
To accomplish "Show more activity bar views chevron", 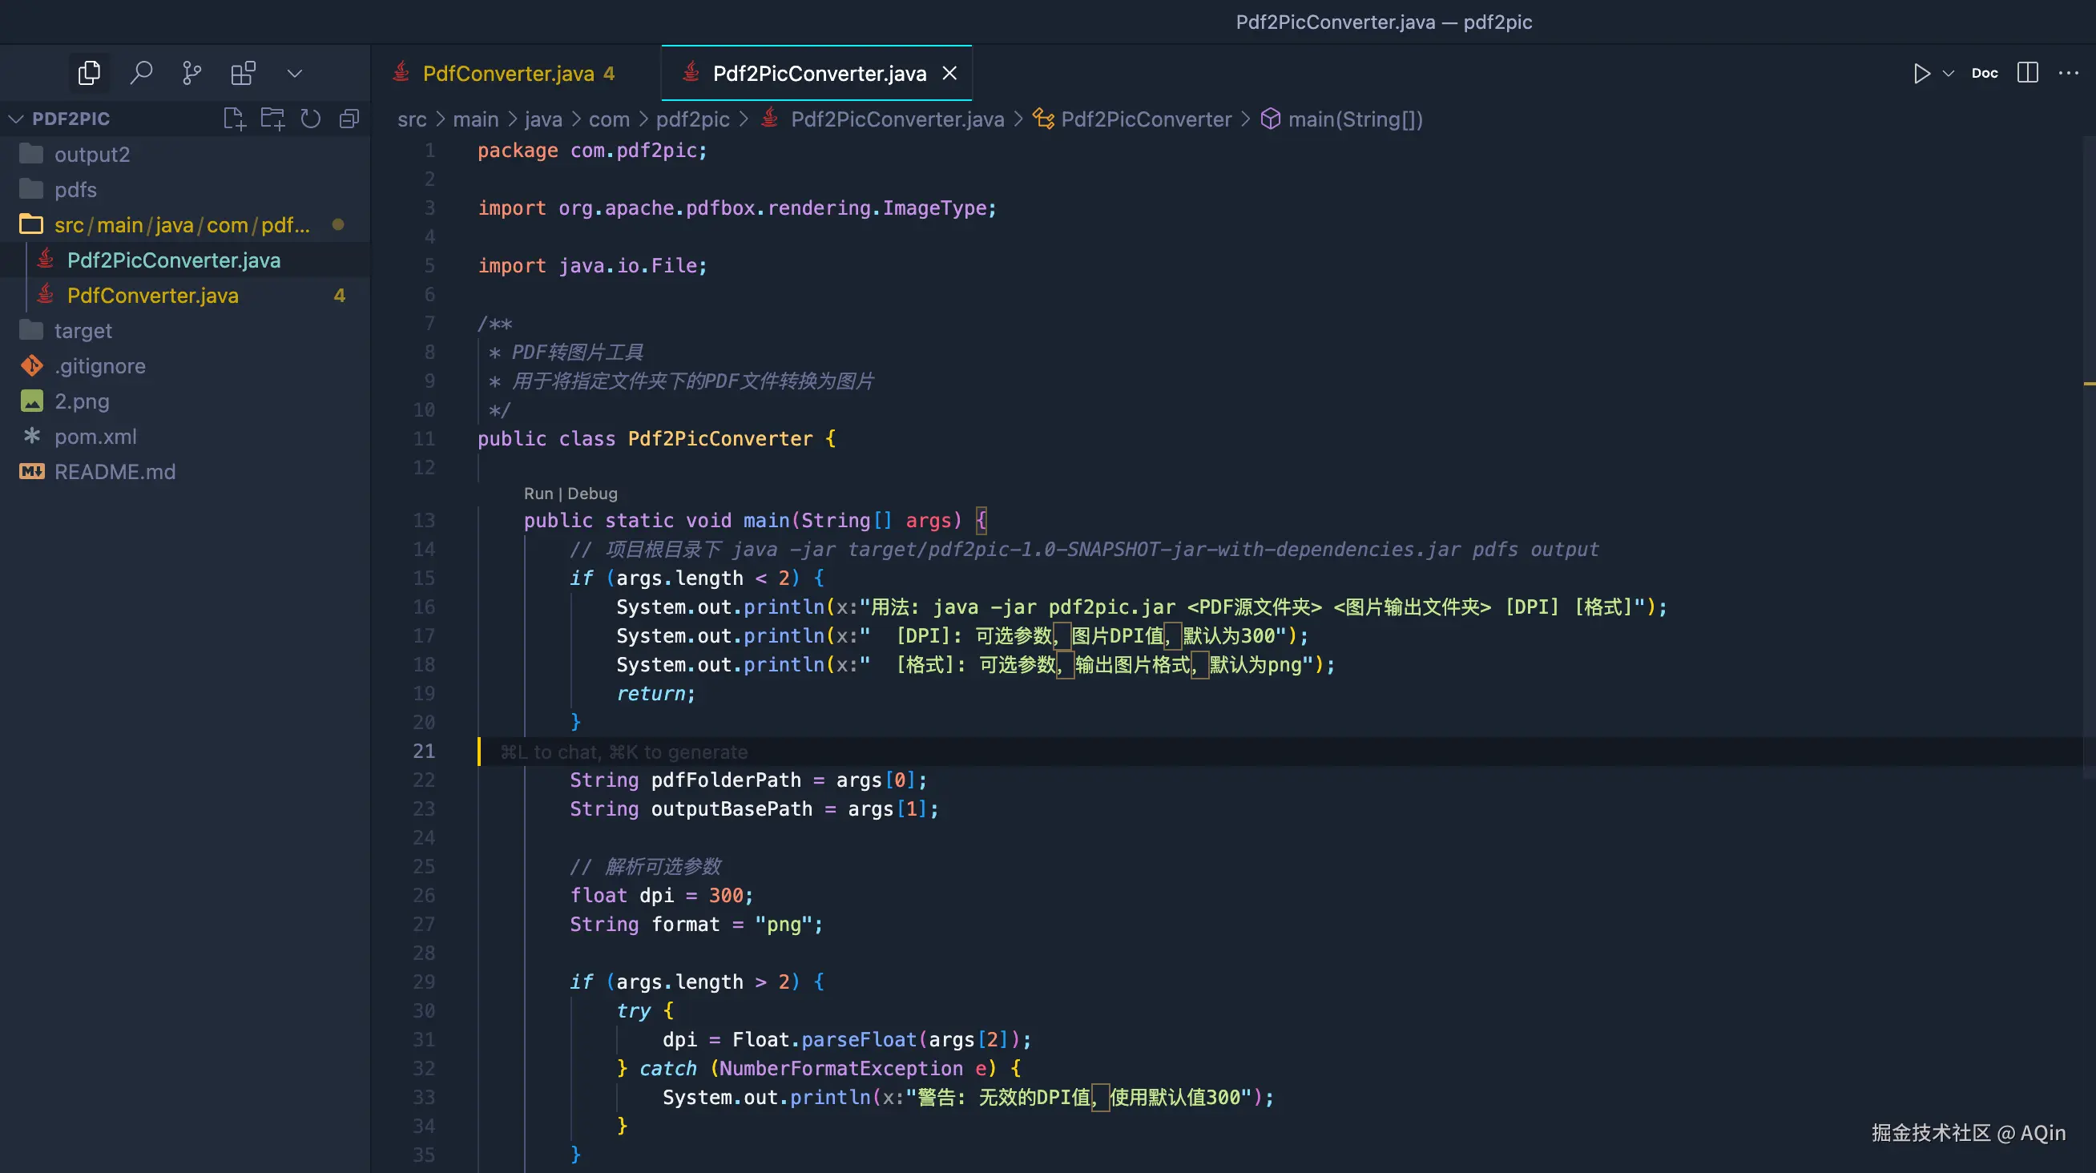I will click(x=295, y=73).
